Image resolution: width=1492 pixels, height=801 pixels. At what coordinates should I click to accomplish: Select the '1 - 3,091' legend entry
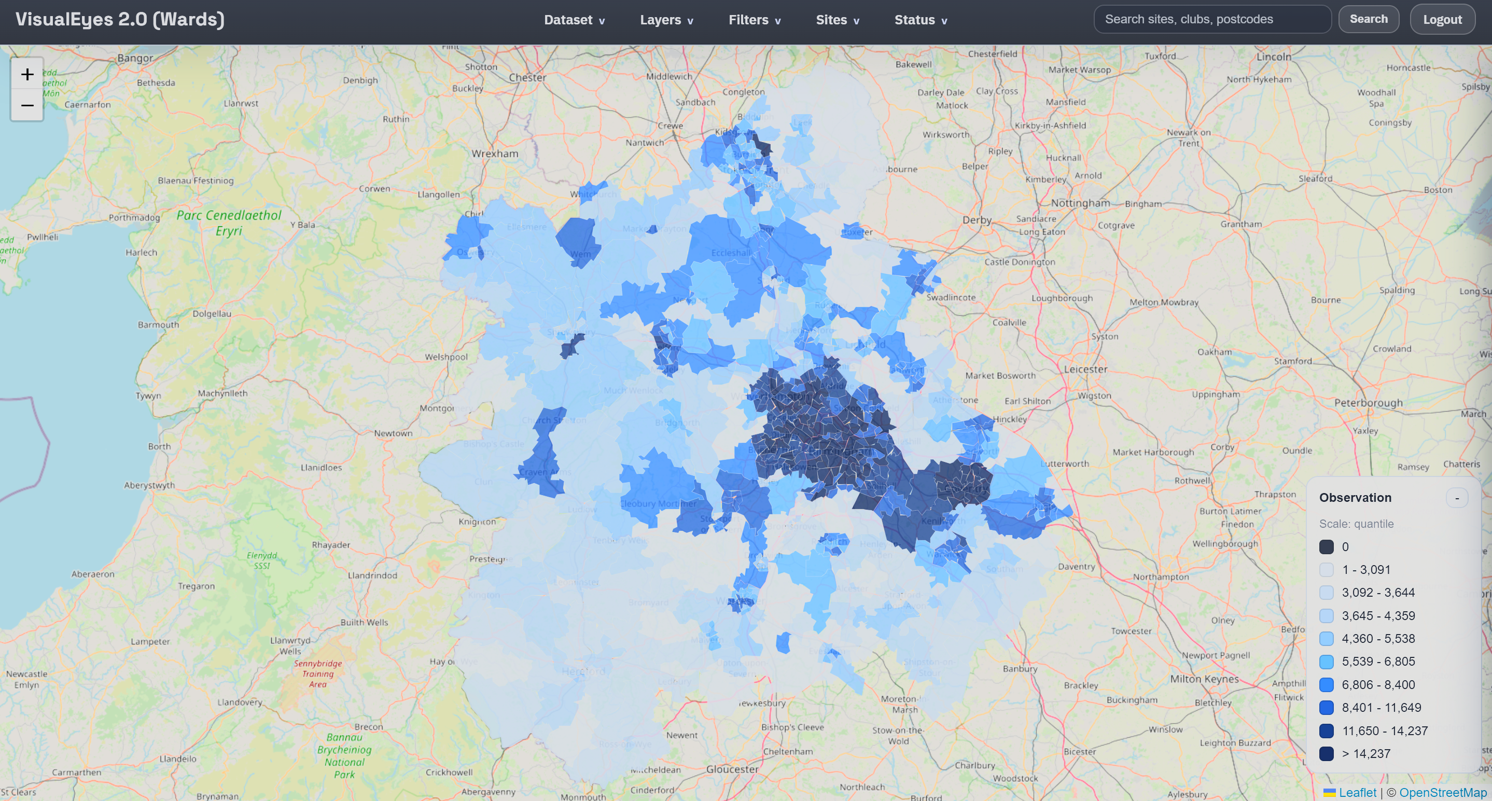point(1327,569)
